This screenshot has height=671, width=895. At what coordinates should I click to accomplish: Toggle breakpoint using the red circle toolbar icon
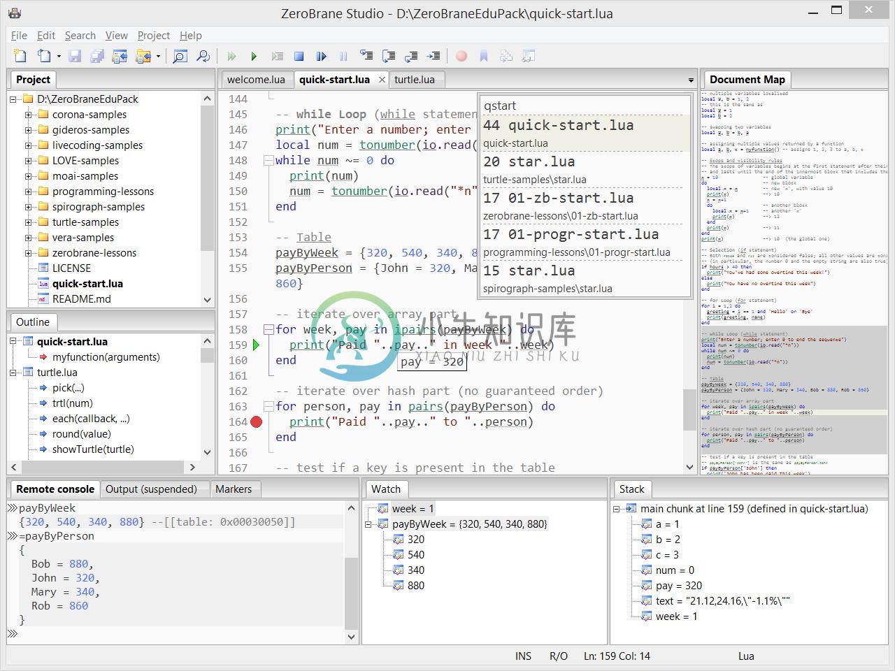(461, 56)
